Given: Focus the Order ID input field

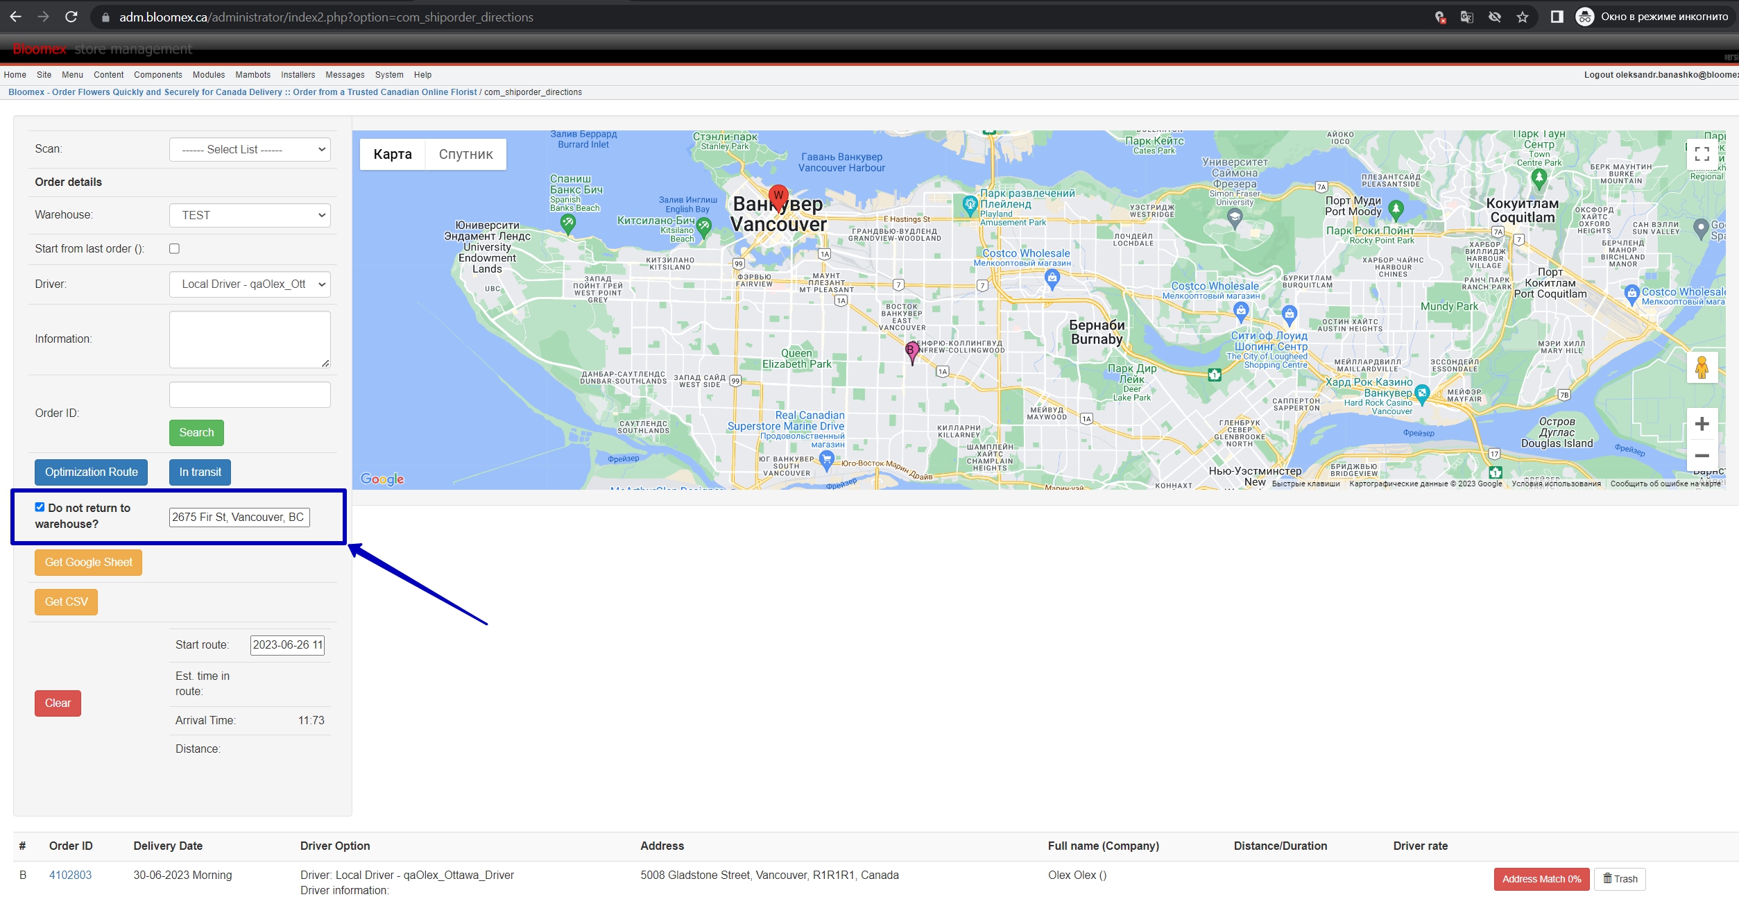Looking at the screenshot, I should click(x=250, y=395).
